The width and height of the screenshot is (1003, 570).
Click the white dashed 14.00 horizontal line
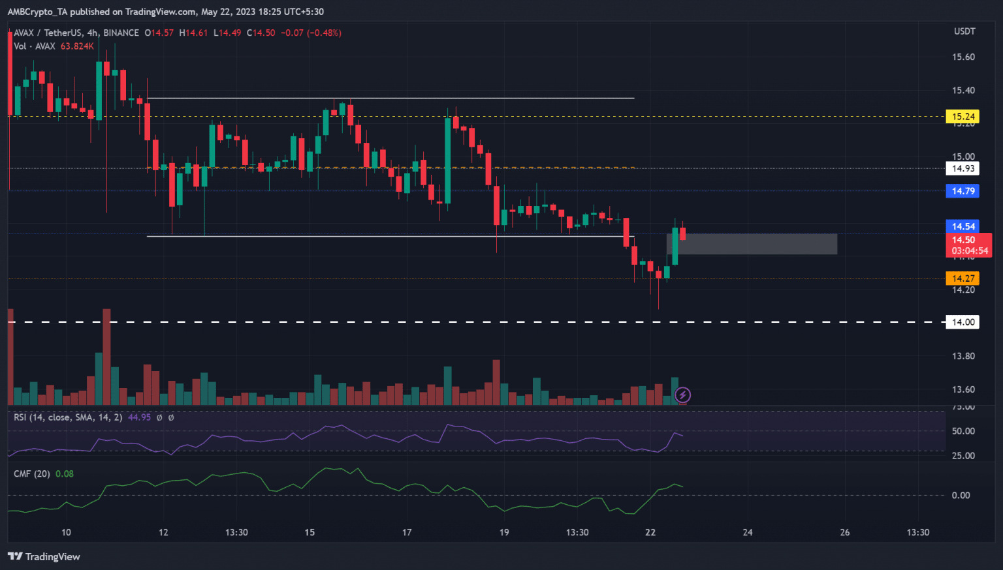(x=457, y=322)
